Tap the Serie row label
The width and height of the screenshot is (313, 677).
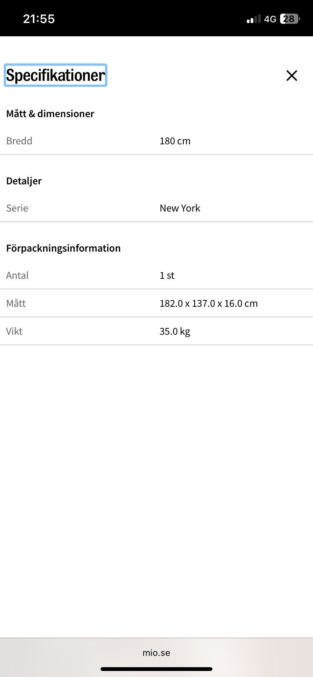click(x=17, y=208)
